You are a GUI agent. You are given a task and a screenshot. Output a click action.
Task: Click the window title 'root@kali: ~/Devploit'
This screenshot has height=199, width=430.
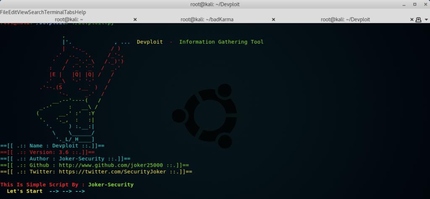point(215,4)
